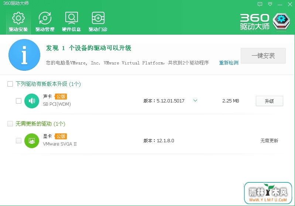Image resolution: width=295 pixels, height=206 pixels.
Task: Click the VMware SVGA II device name
Action: click(60, 144)
